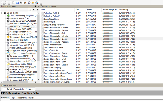Click the Material Definition (TXMT) icon
This screenshot has width=163, height=101.
pyautogui.click(x=8, y=59)
